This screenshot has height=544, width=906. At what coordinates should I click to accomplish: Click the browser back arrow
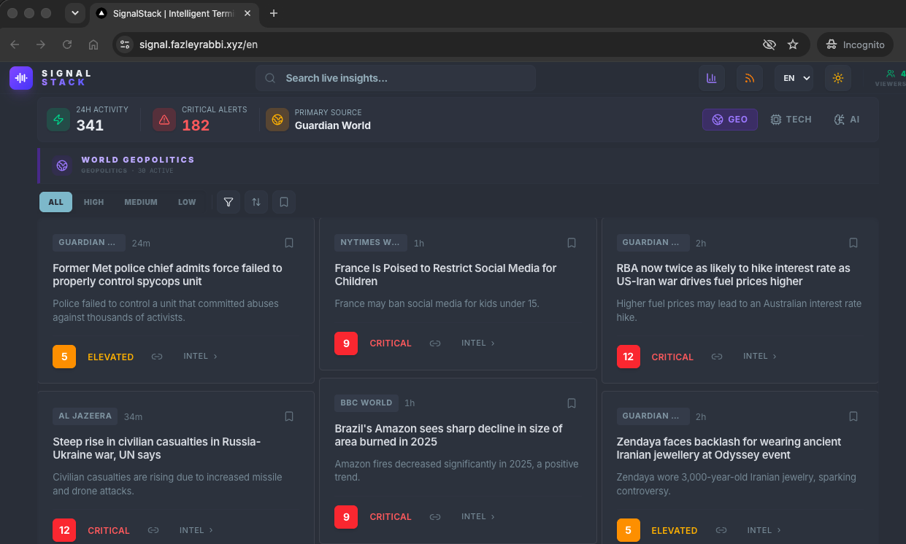[x=15, y=44]
